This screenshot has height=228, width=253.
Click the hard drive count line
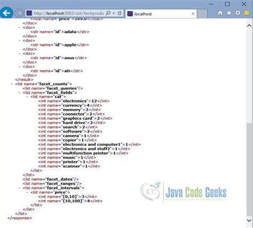(72, 123)
